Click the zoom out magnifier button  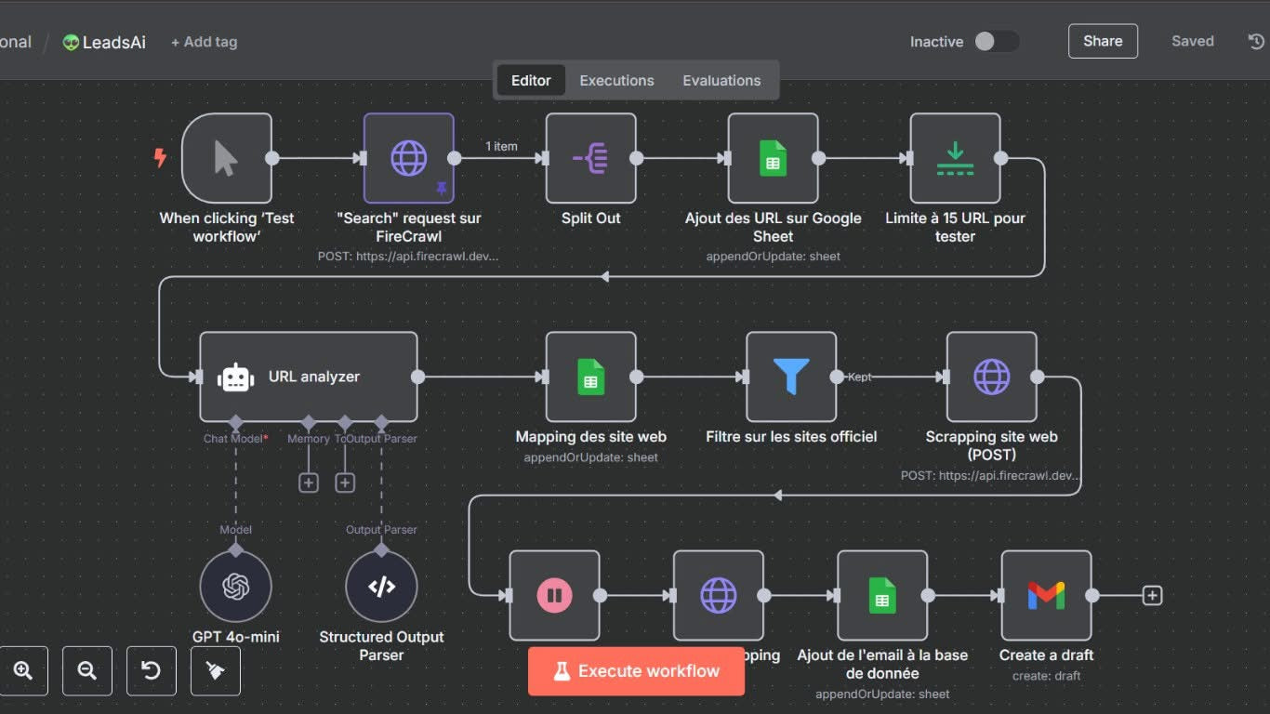(87, 670)
